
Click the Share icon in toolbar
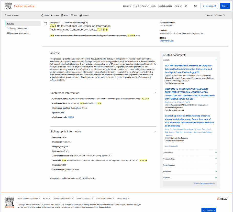pos(42,15)
